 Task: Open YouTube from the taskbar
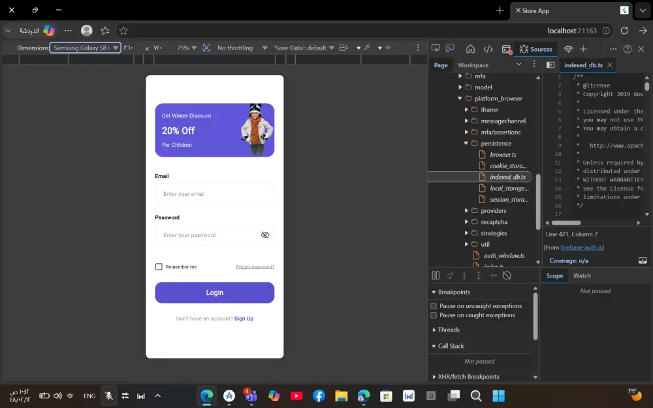[296, 396]
